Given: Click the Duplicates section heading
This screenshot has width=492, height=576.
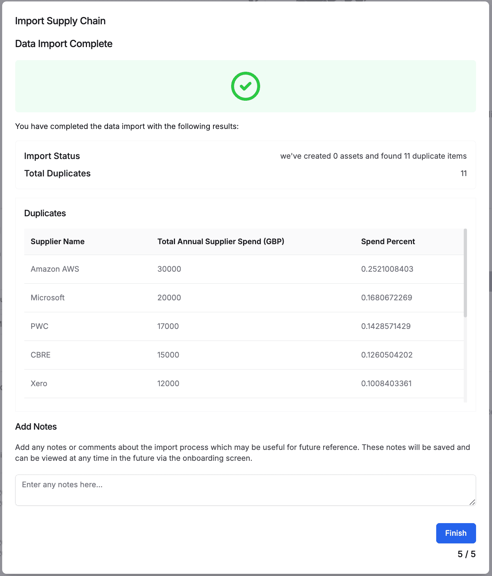Looking at the screenshot, I should click(x=45, y=213).
